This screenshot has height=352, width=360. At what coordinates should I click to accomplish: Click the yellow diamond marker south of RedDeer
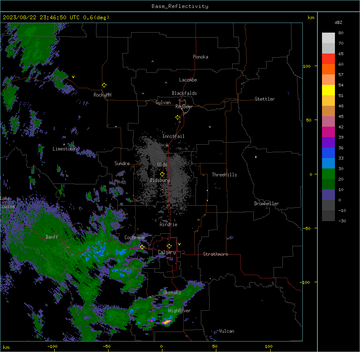(x=177, y=117)
